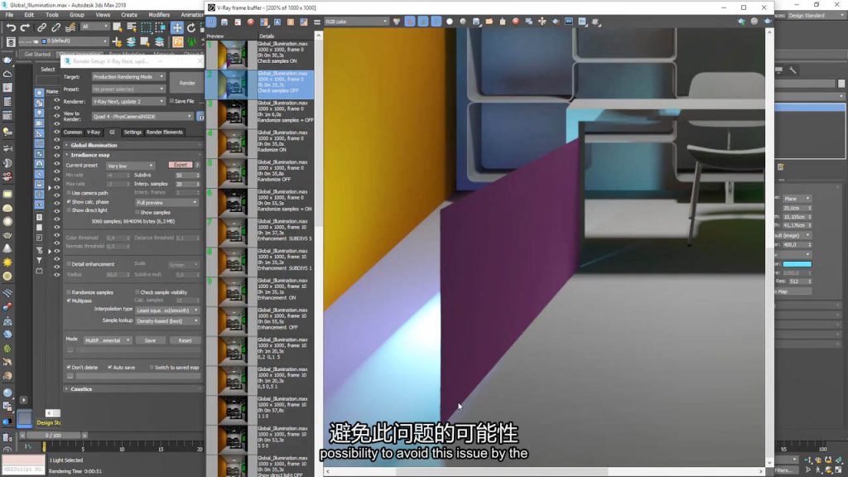Screen dimensions: 848x477
Task: Open Current preset Very low dropdown
Action: 130,166
